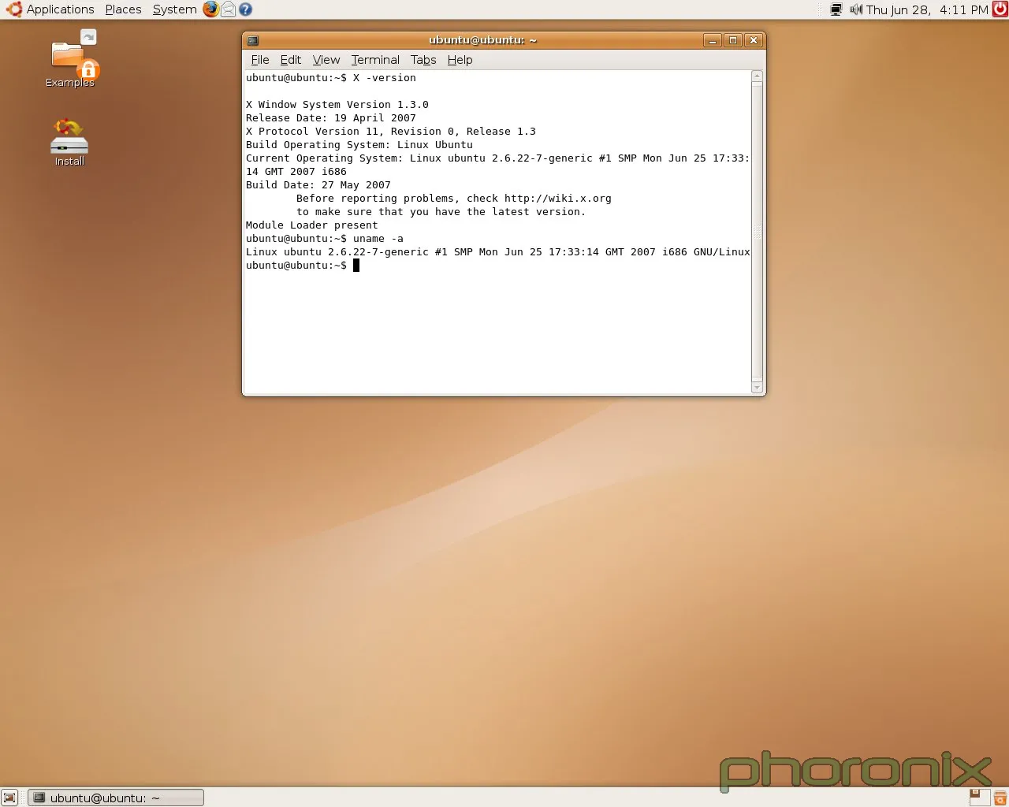Open the terminal Help menu
1009x807 pixels.
(460, 60)
